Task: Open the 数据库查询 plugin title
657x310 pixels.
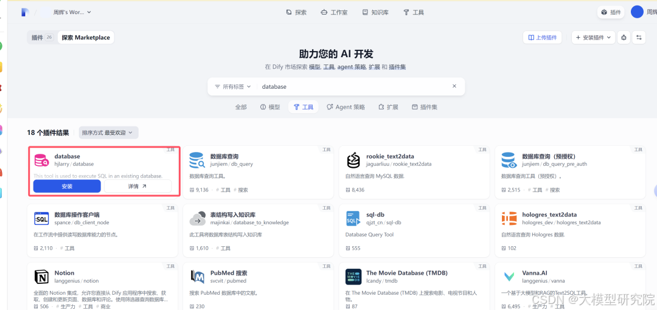Action: pyautogui.click(x=224, y=156)
